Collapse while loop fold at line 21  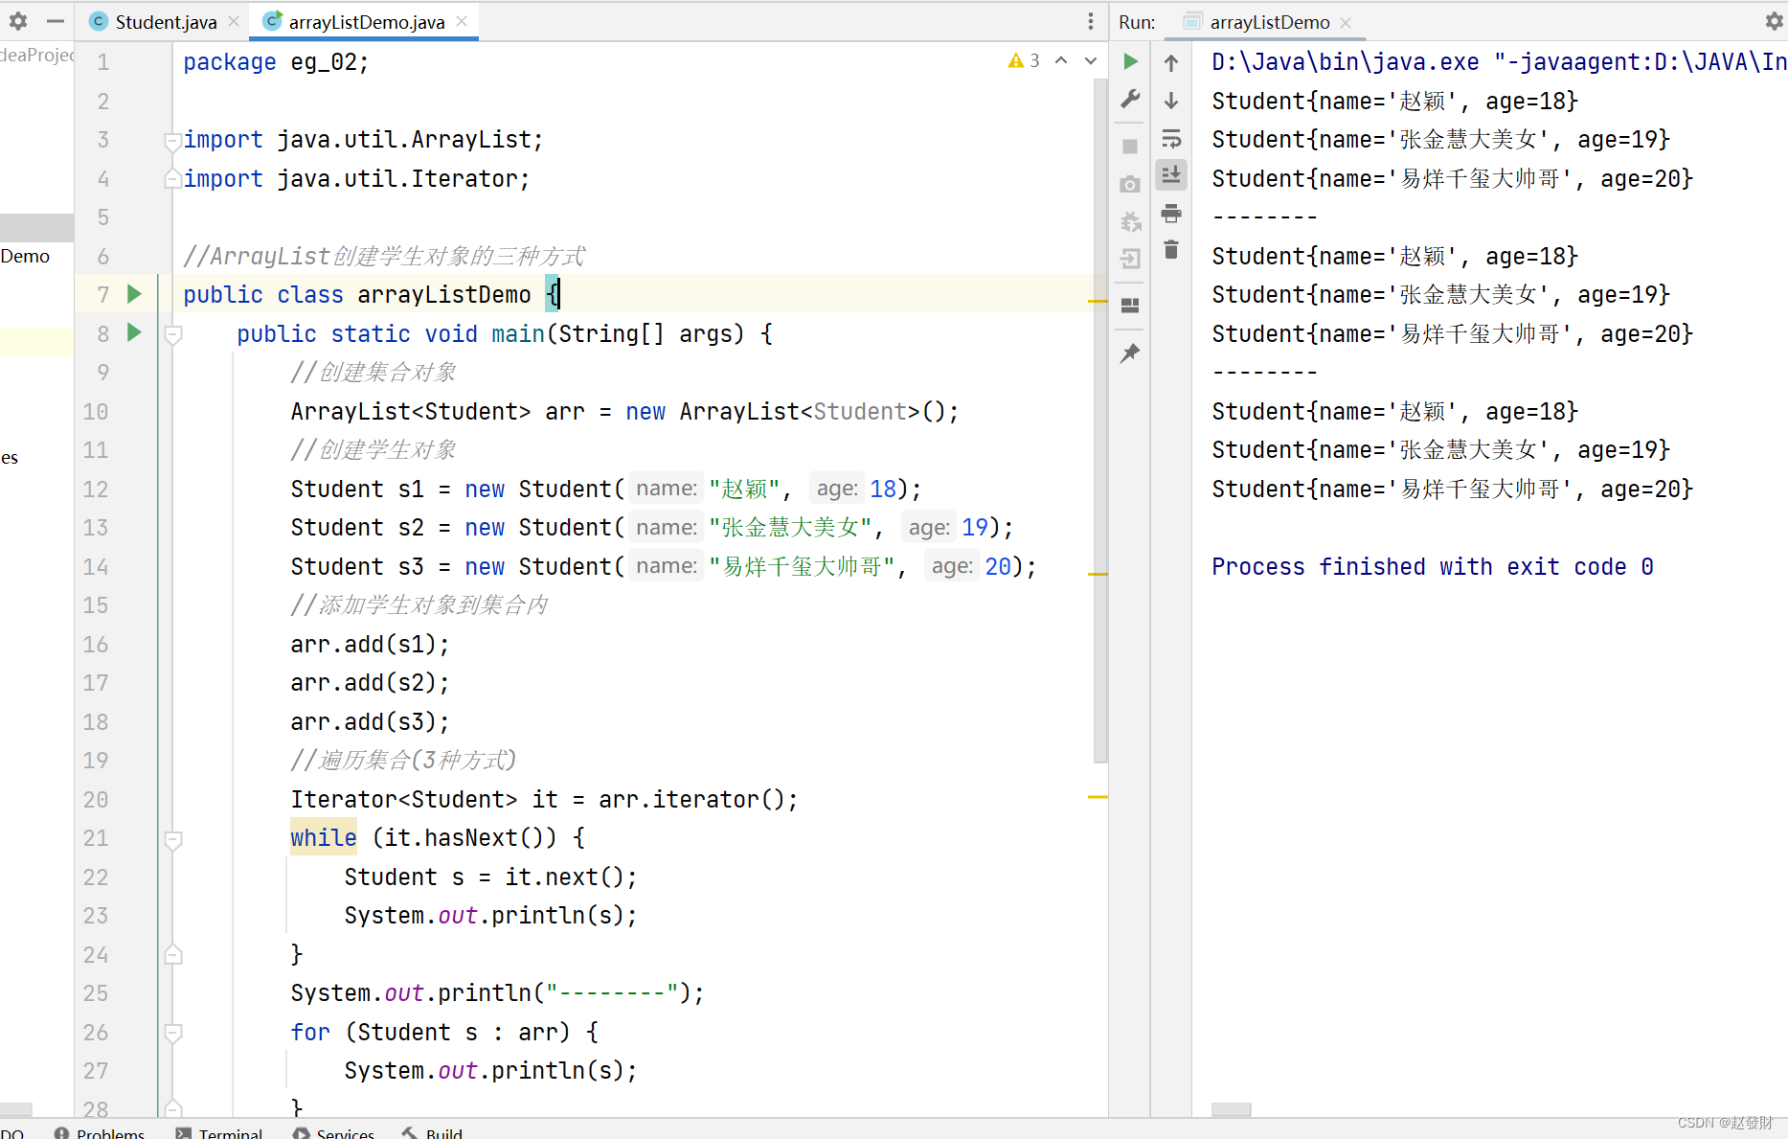(173, 839)
